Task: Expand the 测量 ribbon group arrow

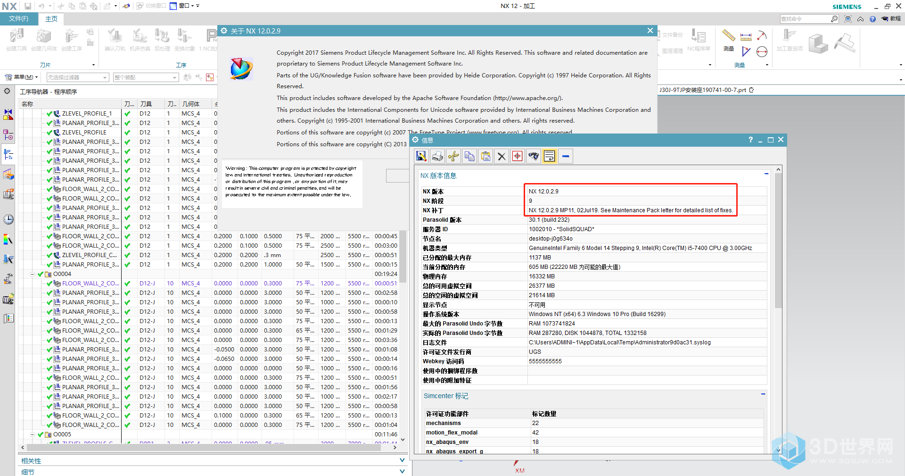Action: 767,65
